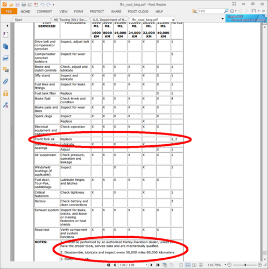Viewport: 268px width, 269px height.
Task: Jump to the last page
Action: (158, 265)
